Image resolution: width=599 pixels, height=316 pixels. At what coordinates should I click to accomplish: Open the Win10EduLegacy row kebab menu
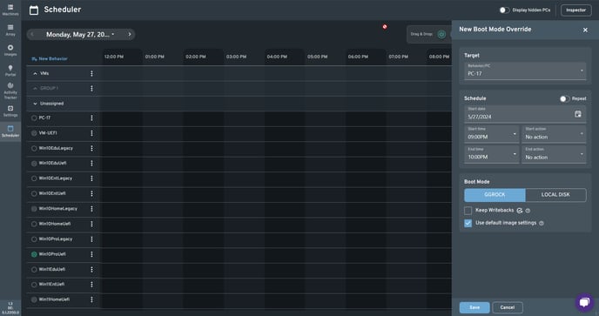pos(91,148)
